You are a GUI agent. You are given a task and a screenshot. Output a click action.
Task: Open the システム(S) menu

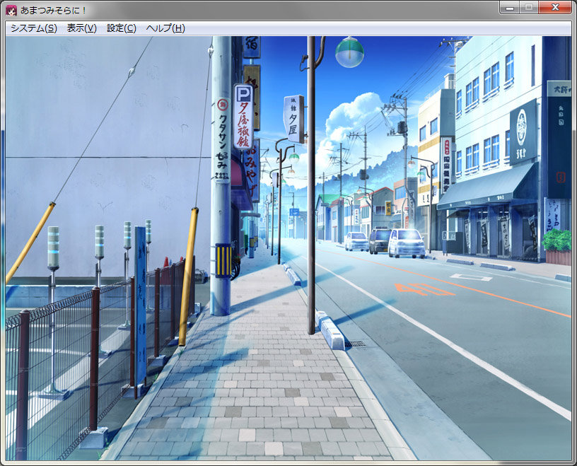34,28
